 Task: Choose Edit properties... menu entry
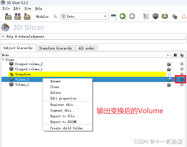pyautogui.click(x=67, y=98)
